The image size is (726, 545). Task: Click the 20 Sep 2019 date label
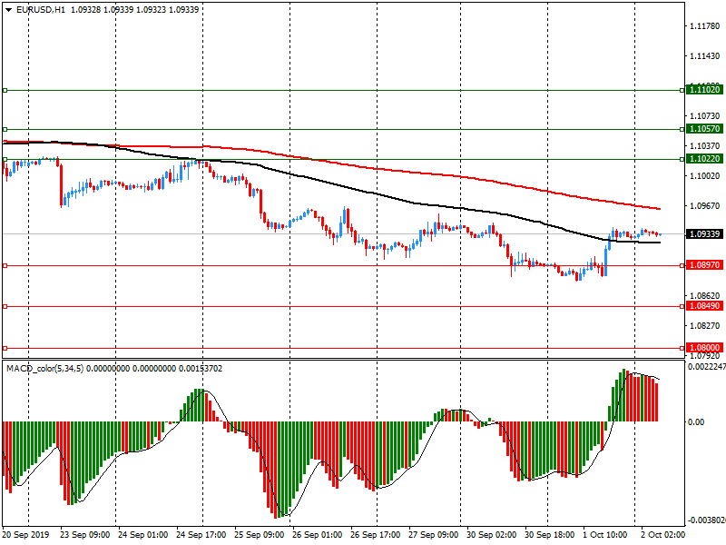25,535
